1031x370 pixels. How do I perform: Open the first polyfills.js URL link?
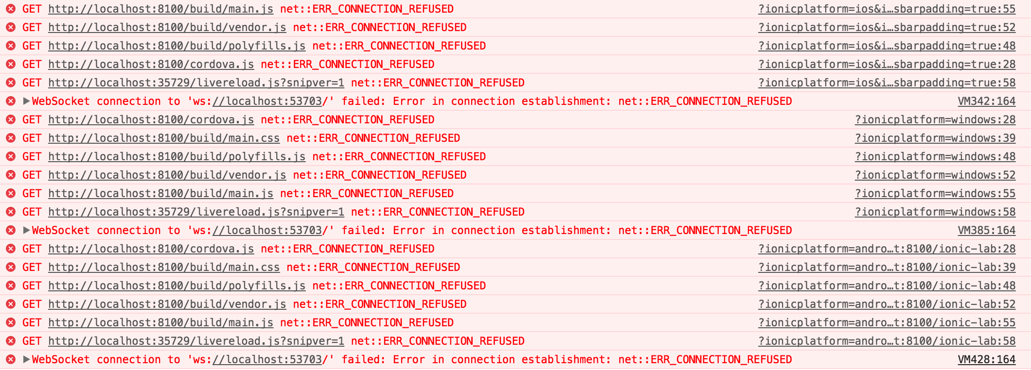click(x=177, y=46)
